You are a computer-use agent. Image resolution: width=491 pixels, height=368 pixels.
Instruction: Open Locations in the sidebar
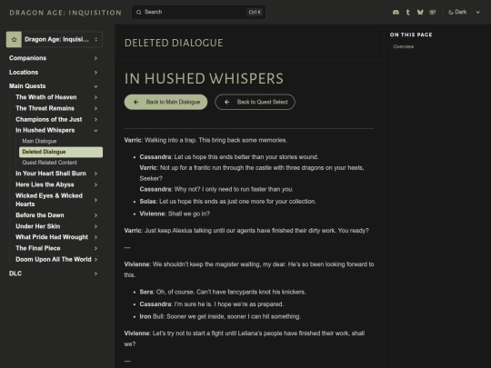[24, 73]
